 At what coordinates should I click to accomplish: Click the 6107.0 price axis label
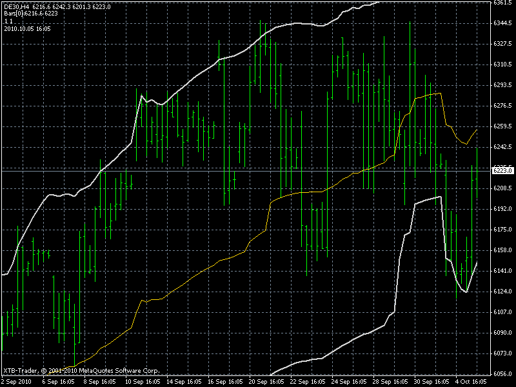502,312
